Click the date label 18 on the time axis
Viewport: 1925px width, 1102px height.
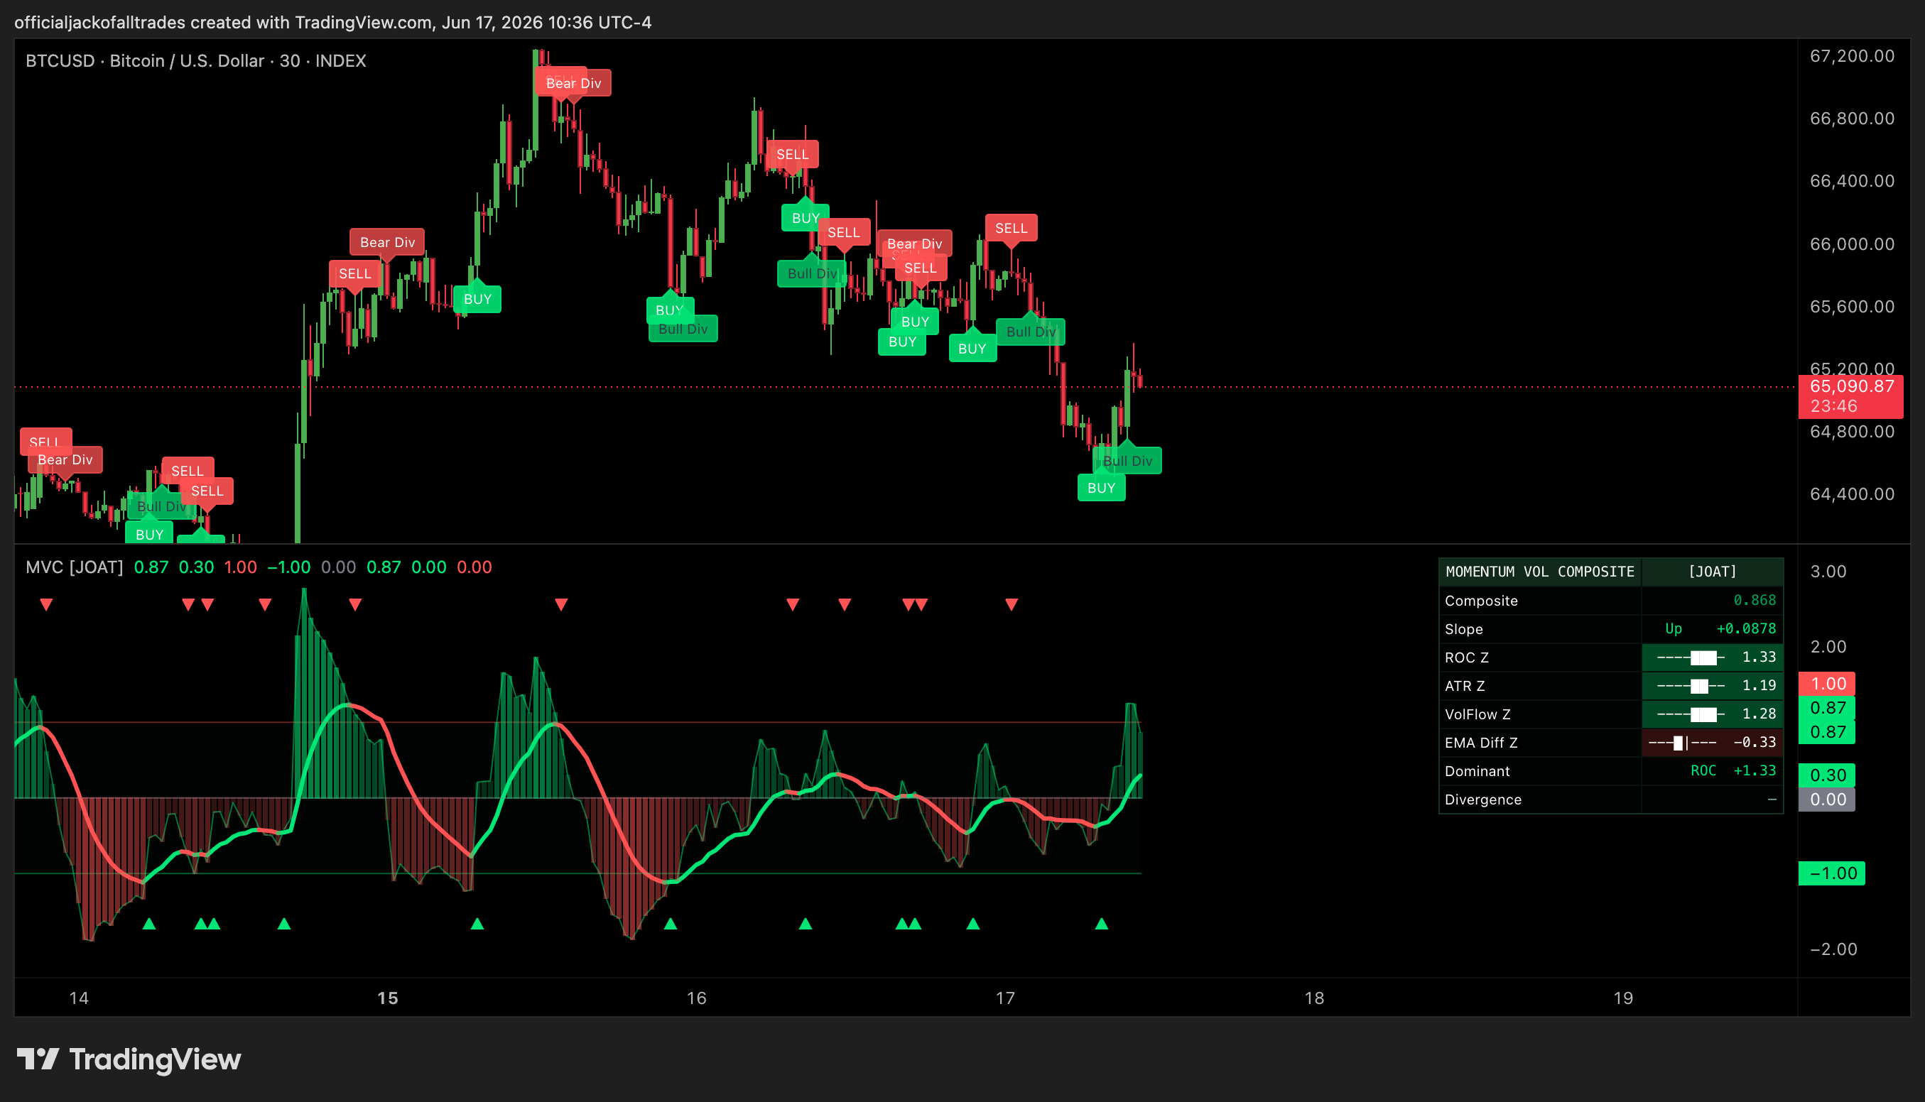click(1314, 998)
